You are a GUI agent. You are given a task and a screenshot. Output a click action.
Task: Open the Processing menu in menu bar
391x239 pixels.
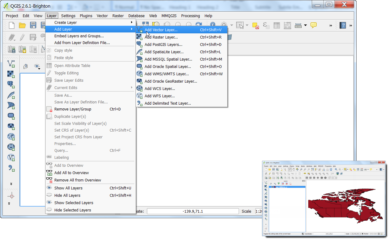coord(190,16)
